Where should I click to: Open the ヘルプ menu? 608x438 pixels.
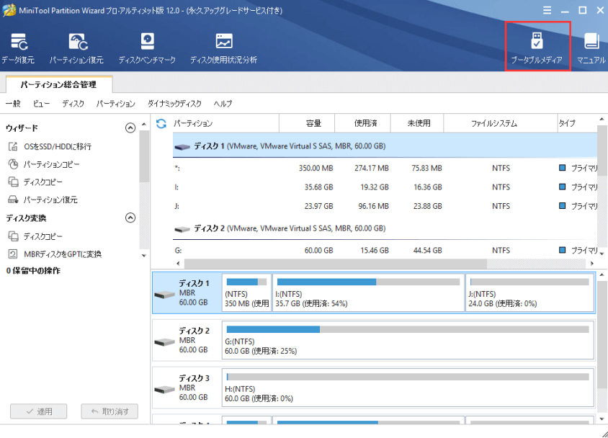coord(223,104)
